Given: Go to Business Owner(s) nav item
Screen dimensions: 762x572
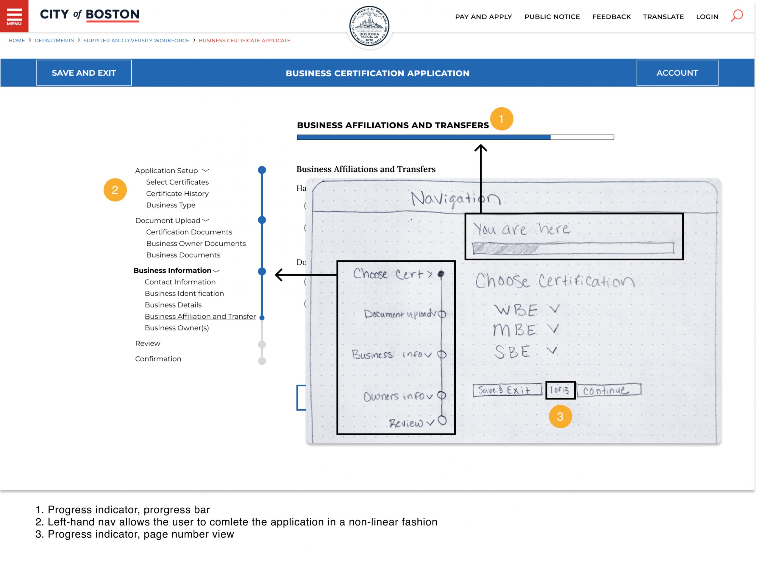Looking at the screenshot, I should 177,328.
